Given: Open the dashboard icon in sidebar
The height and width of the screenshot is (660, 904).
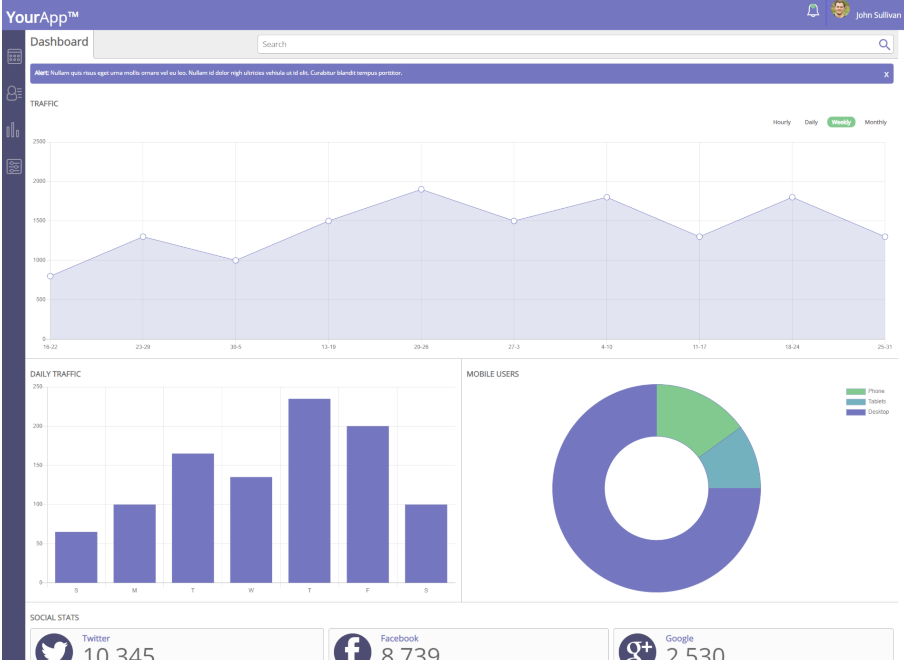Looking at the screenshot, I should pyautogui.click(x=14, y=57).
